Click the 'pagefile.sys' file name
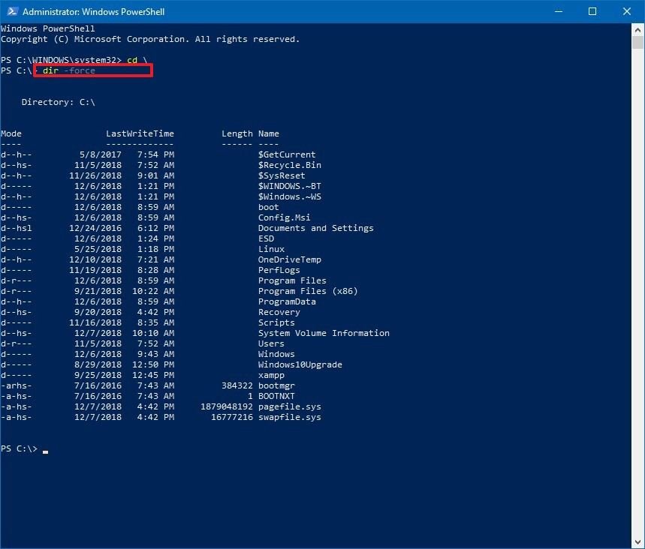645x549 pixels. [x=289, y=406]
